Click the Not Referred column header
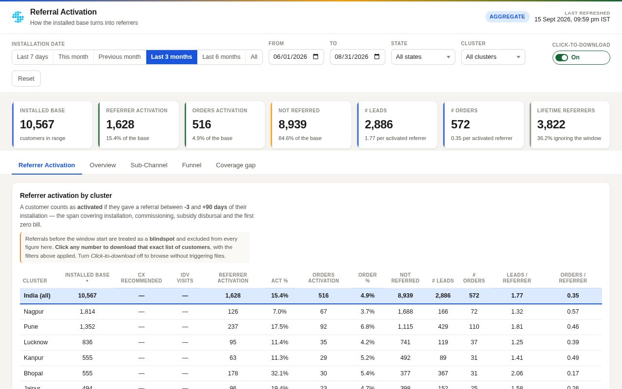 click(405, 278)
